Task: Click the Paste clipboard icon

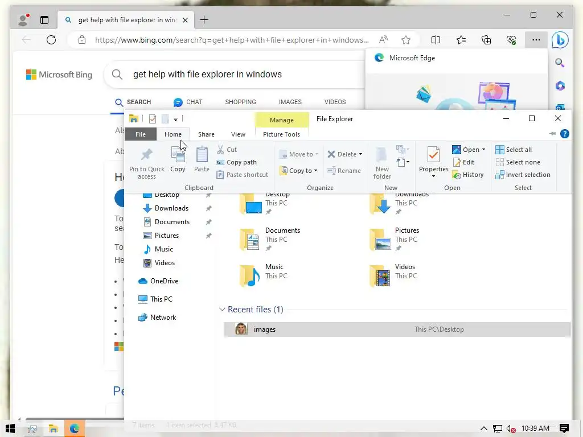Action: (x=202, y=155)
